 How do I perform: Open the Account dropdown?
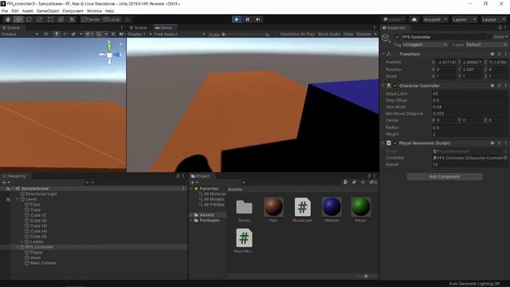pos(435,19)
